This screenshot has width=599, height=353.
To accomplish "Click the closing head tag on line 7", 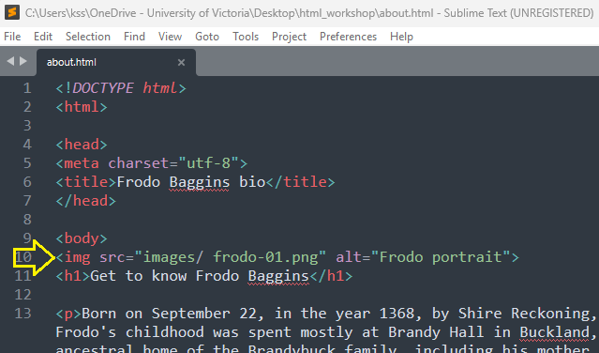I will [86, 201].
